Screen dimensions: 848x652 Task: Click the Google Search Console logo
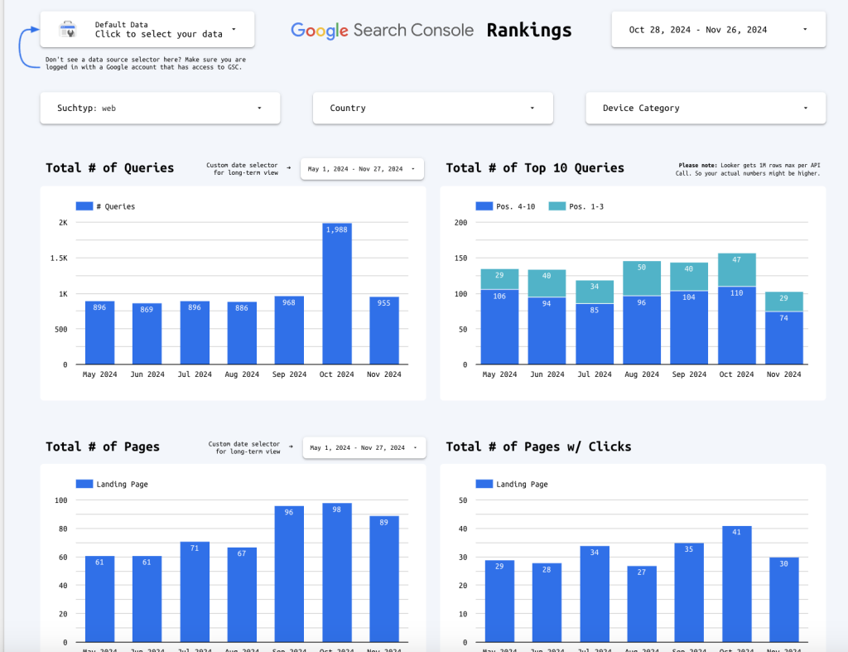pos(382,31)
